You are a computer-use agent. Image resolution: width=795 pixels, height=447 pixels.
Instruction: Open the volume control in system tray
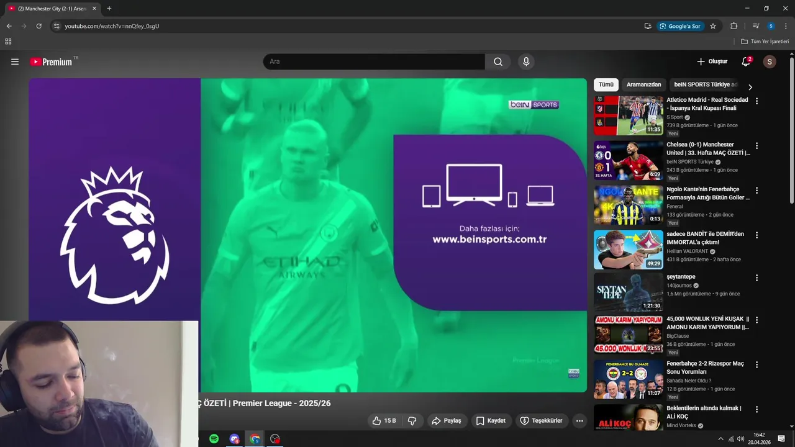[740, 439]
